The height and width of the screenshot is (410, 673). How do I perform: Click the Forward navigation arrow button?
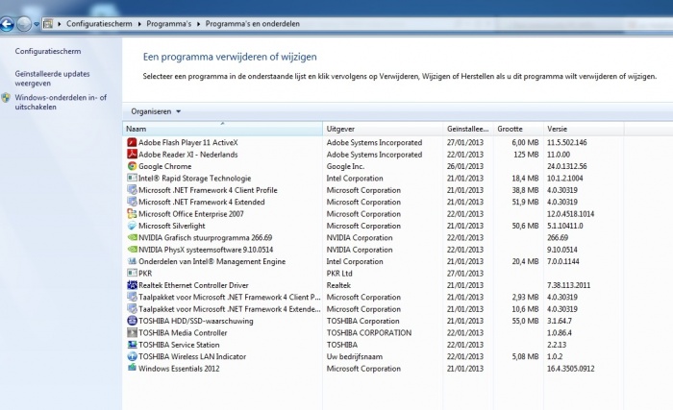pos(24,24)
